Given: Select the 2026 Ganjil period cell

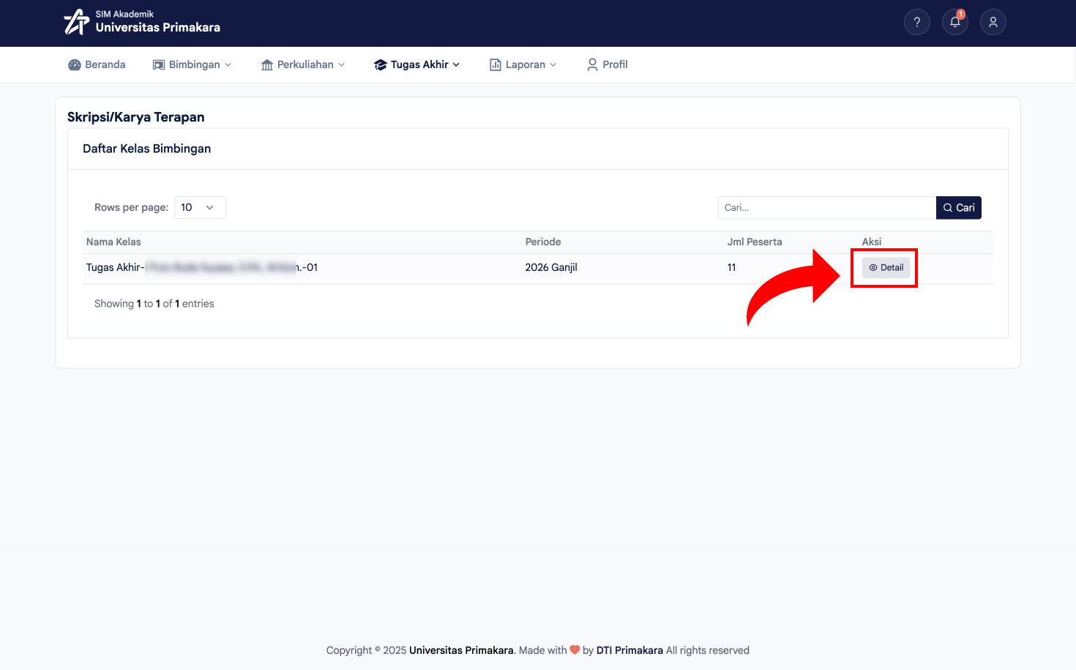Looking at the screenshot, I should 551,267.
